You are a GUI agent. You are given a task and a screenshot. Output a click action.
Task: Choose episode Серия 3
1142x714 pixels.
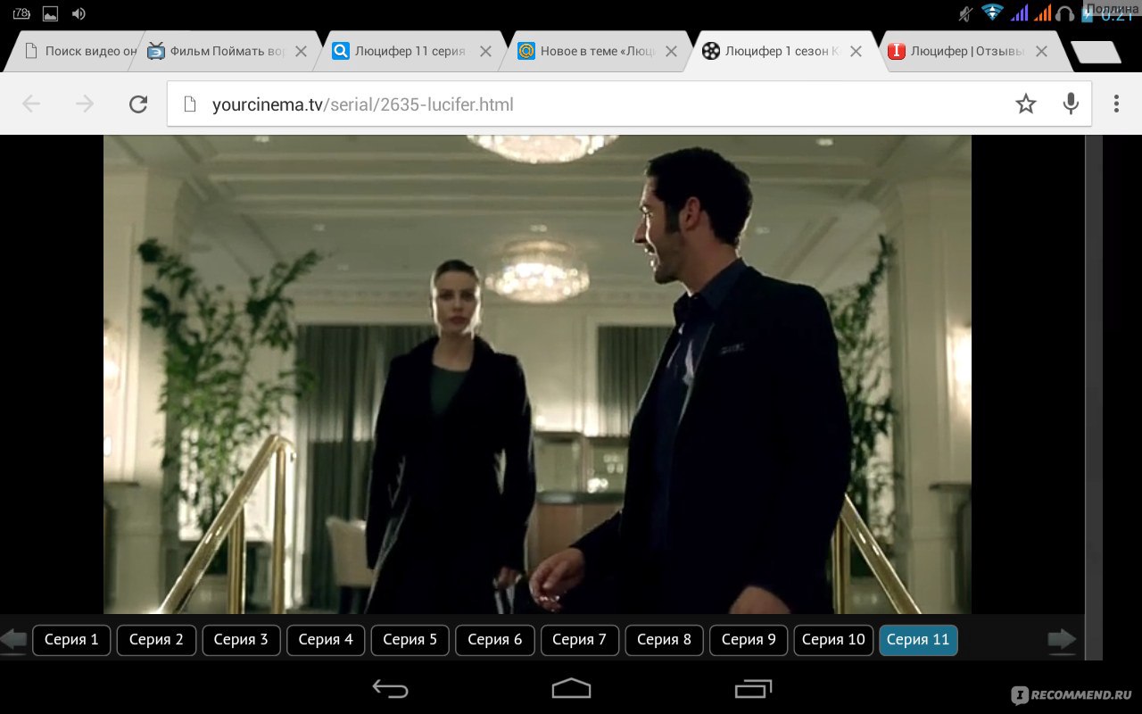click(x=241, y=640)
